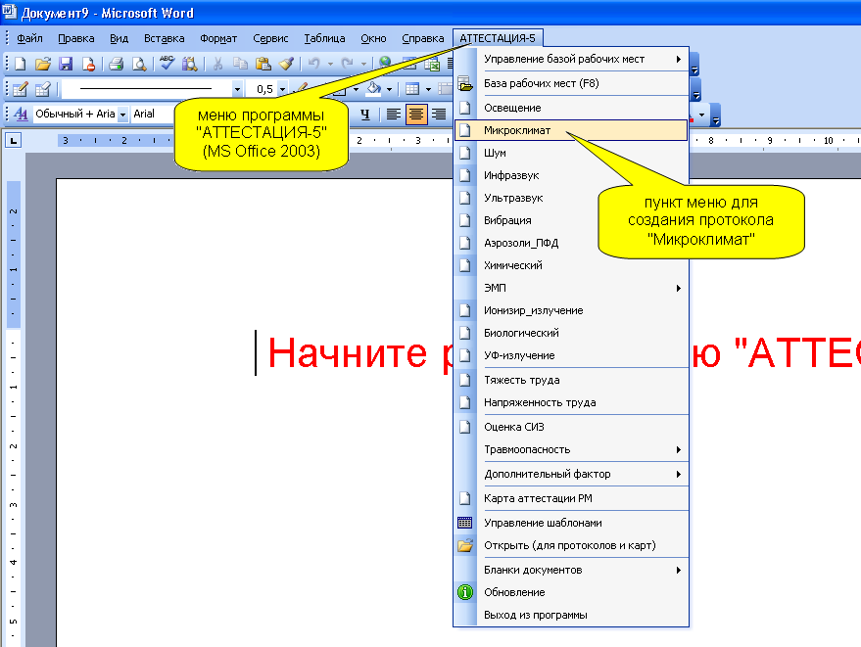The width and height of the screenshot is (861, 647).
Task: Open the Файл menu
Action: (x=29, y=38)
